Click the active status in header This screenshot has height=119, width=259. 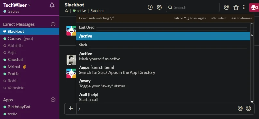79,11
